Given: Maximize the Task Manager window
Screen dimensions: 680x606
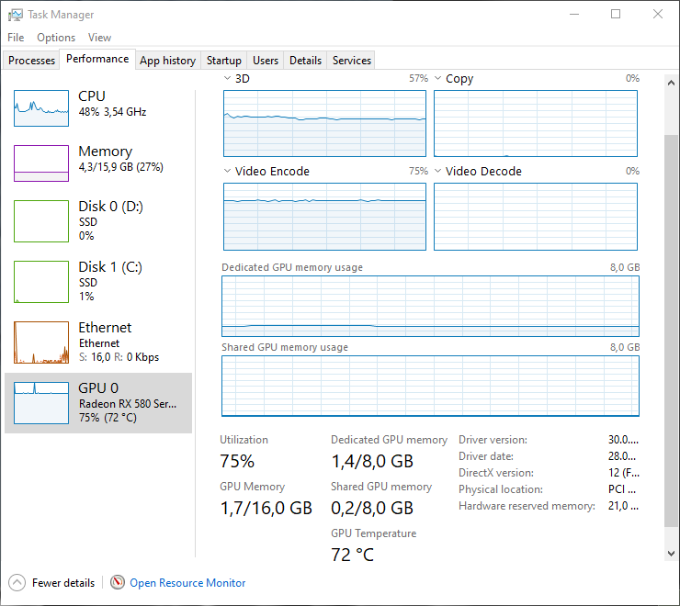Looking at the screenshot, I should coord(616,15).
